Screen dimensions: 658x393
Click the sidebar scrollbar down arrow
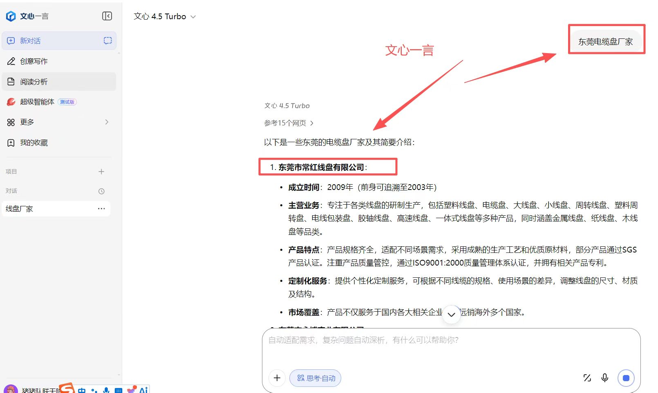119,375
